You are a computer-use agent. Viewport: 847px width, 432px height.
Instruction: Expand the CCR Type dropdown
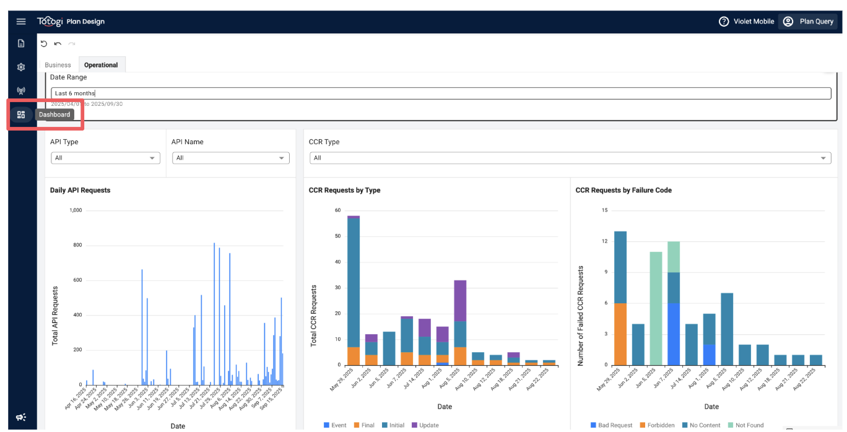click(570, 158)
